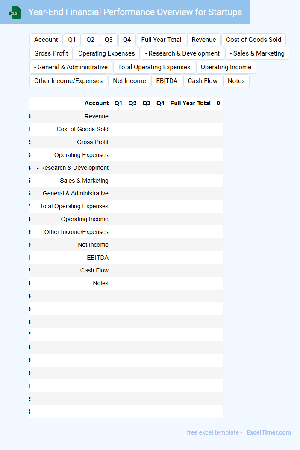Select the Other Income/Expenses table cell
The image size is (300, 450).
[76, 232]
